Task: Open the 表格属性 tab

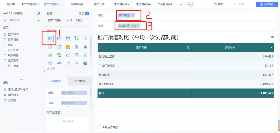Action: coord(56,81)
